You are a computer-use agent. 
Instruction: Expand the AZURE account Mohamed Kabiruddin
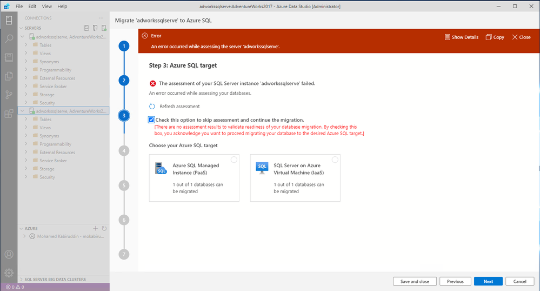(24, 236)
